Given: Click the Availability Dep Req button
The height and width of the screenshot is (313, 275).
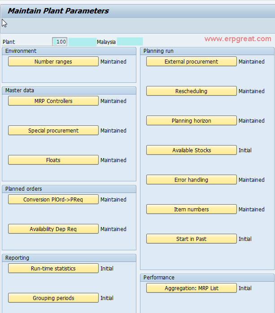Looking at the screenshot, I should pos(53,229).
